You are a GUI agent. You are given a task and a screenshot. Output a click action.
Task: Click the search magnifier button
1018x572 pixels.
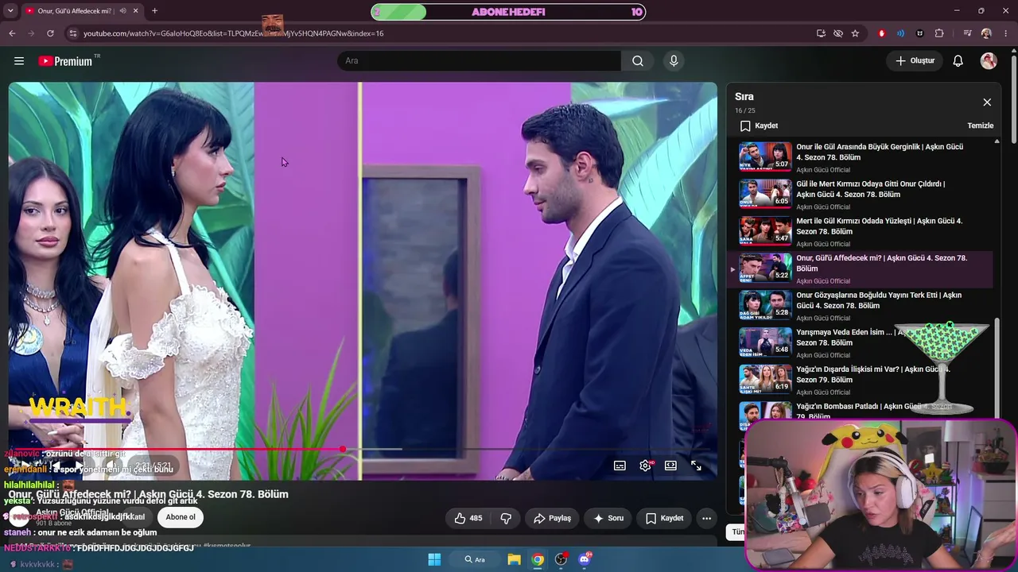tap(638, 61)
